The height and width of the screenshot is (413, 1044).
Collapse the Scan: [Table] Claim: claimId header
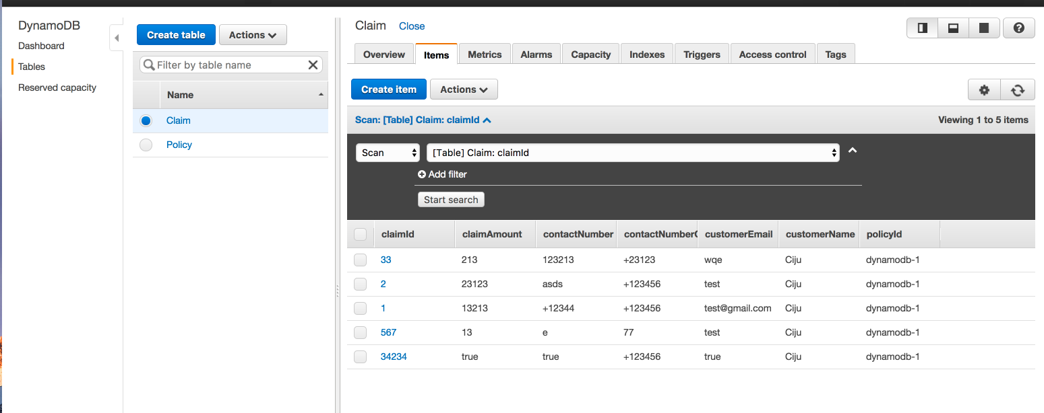click(x=423, y=120)
